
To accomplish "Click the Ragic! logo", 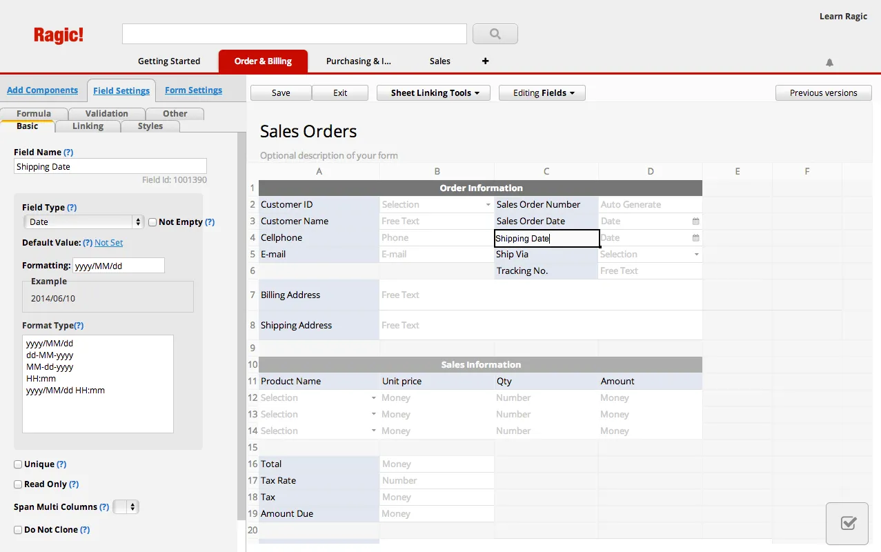I will [59, 35].
